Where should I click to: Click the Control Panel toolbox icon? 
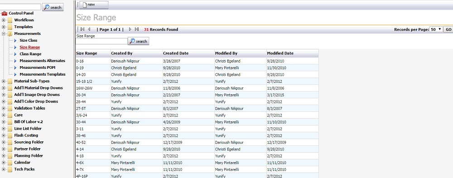coord(5,13)
